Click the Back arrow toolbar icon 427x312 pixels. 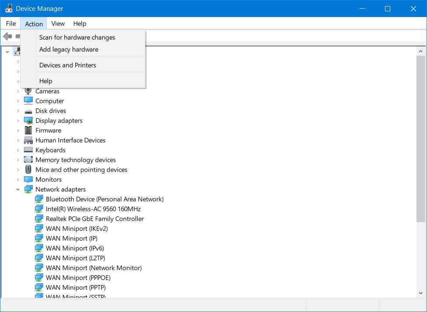coord(7,36)
